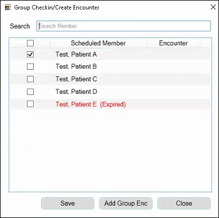Click the Add Group Enc button

[x=126, y=203]
